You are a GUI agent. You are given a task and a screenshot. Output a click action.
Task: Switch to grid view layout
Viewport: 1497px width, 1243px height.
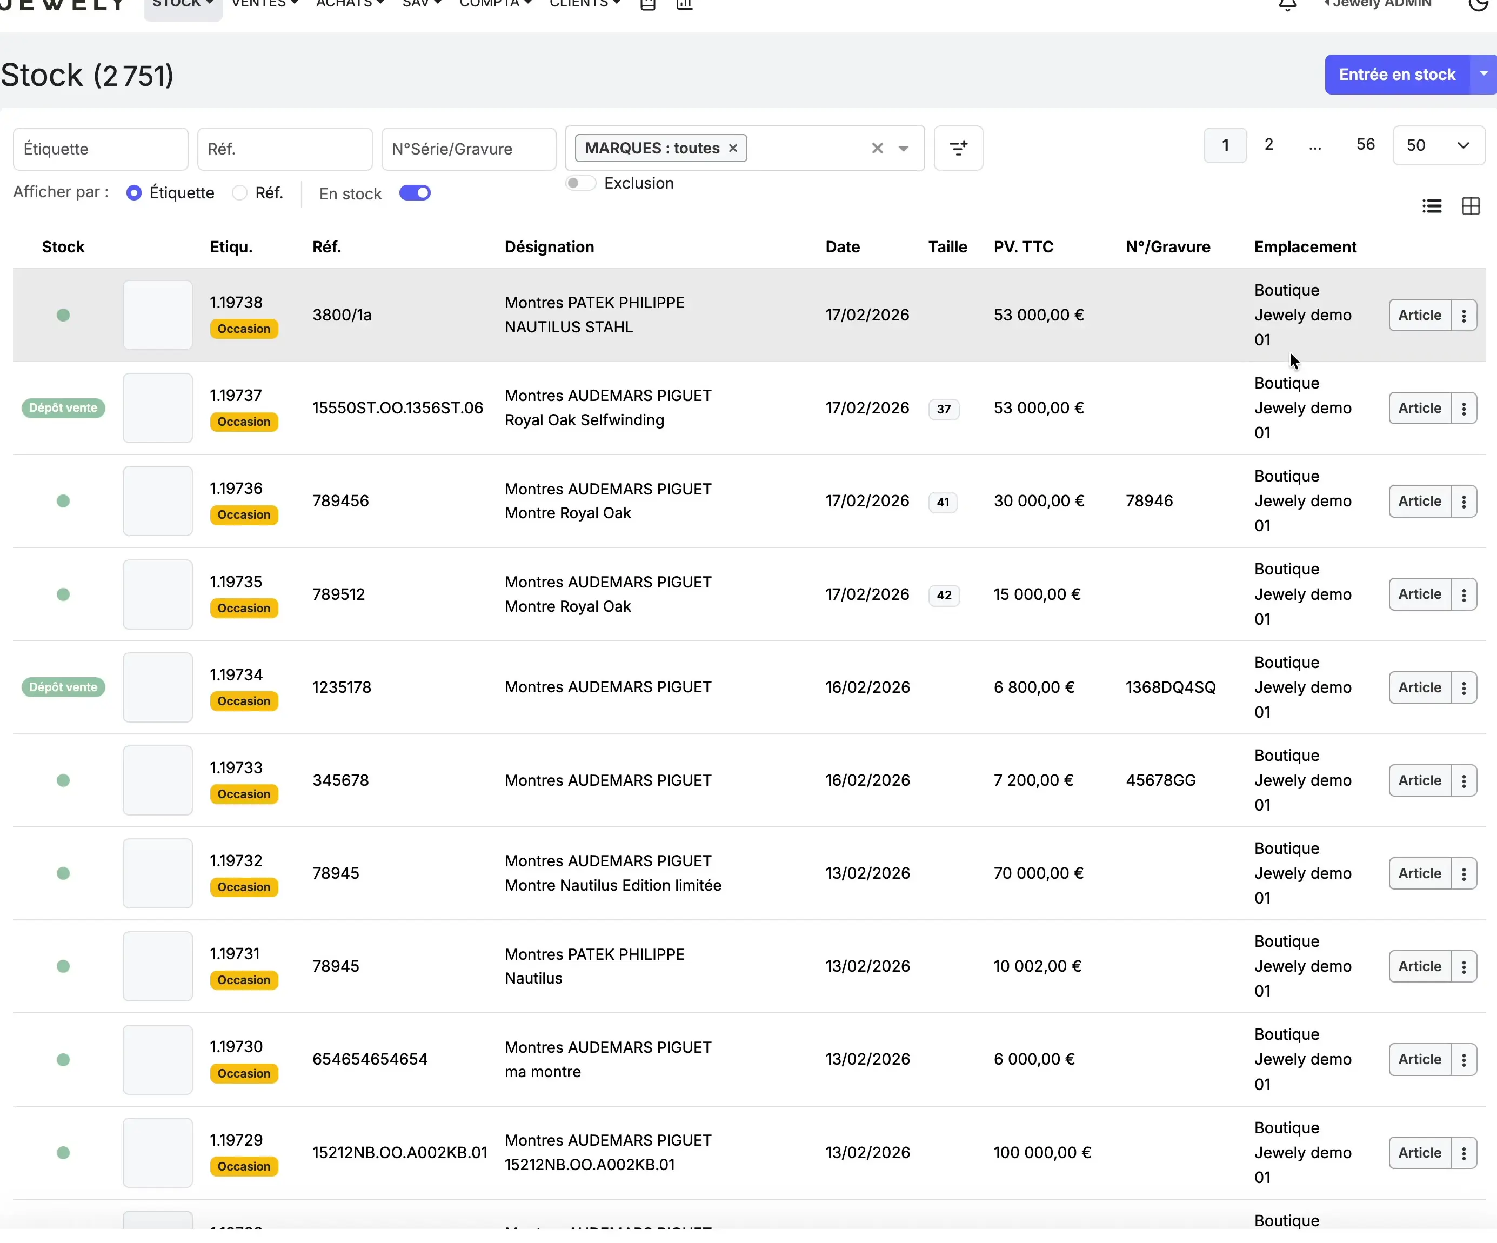pos(1471,206)
